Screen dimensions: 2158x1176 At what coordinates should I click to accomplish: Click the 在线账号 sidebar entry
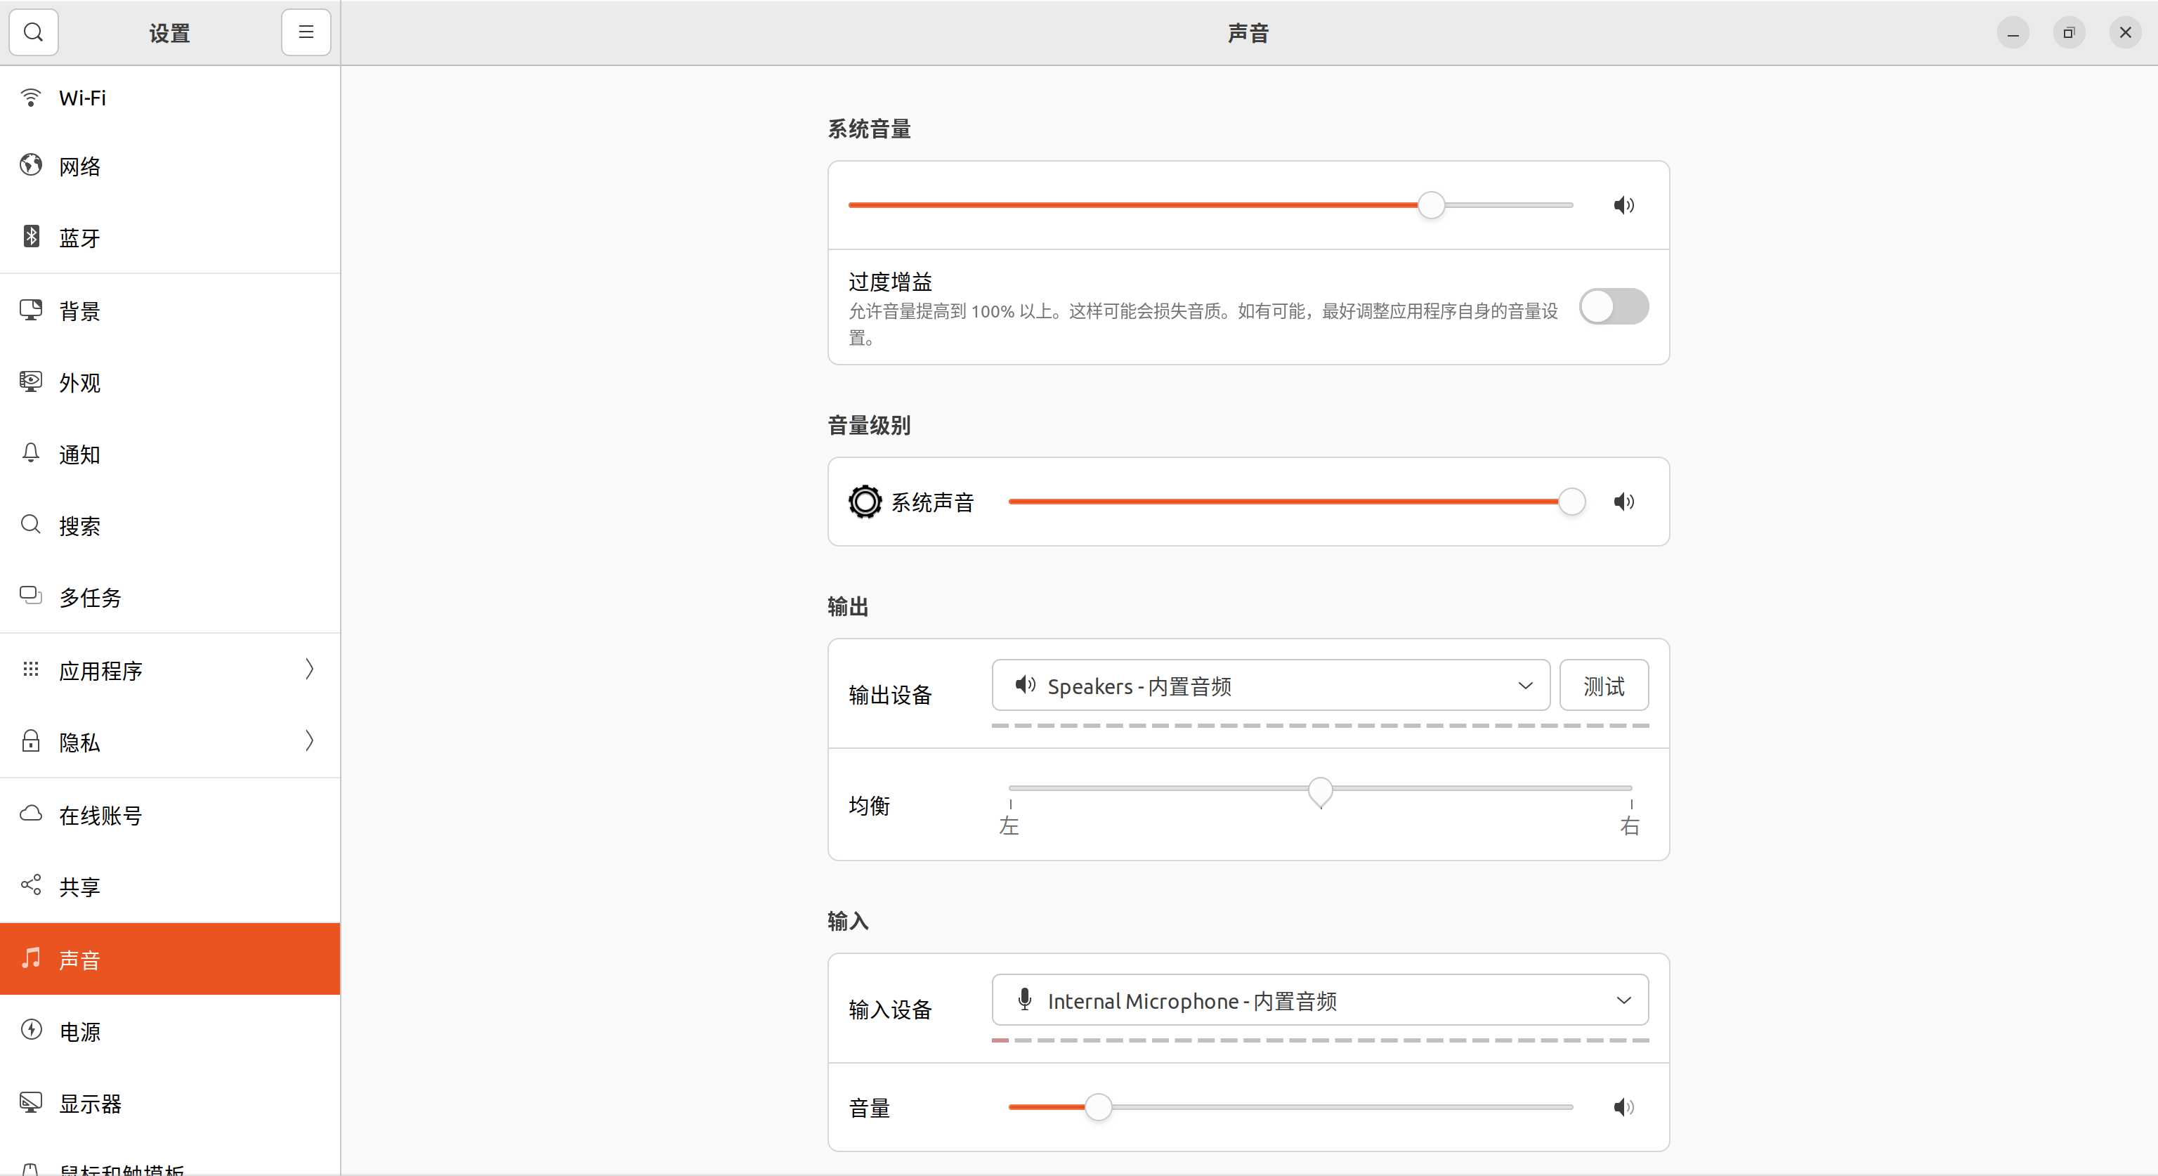(x=100, y=815)
